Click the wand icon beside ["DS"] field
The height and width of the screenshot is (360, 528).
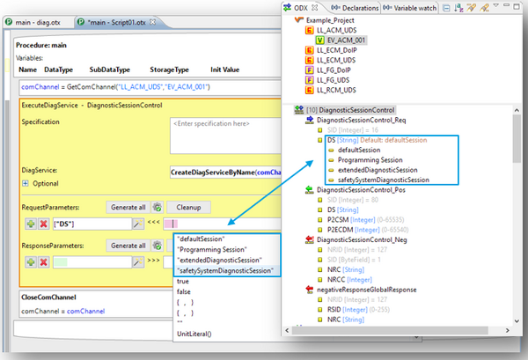click(x=138, y=224)
